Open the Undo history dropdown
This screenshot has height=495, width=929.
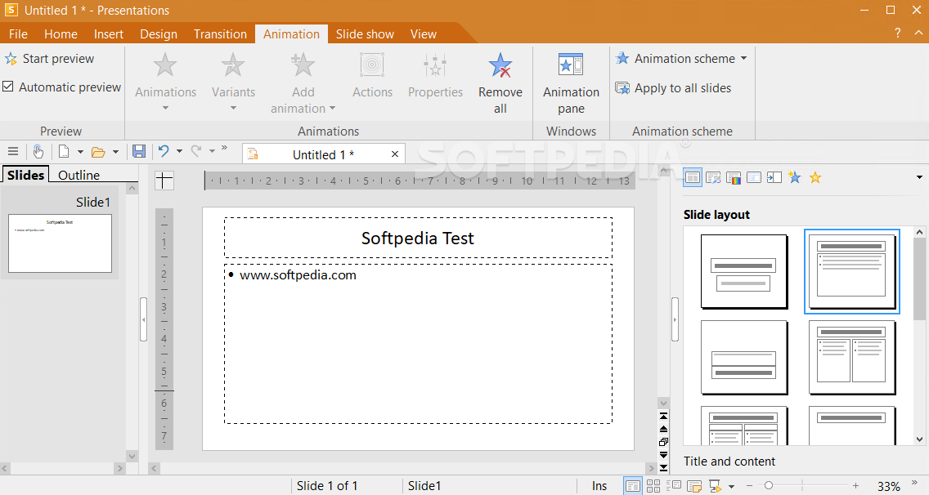click(x=179, y=152)
